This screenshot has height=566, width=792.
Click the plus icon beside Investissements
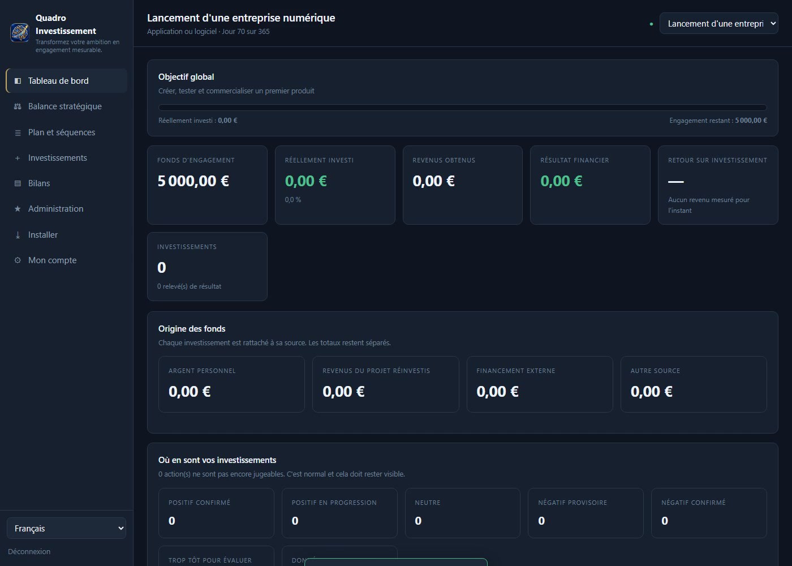[x=18, y=158]
